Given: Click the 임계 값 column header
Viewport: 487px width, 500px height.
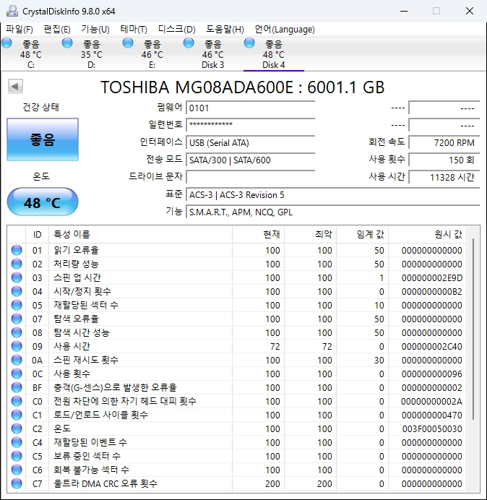Looking at the screenshot, I should tap(362, 235).
